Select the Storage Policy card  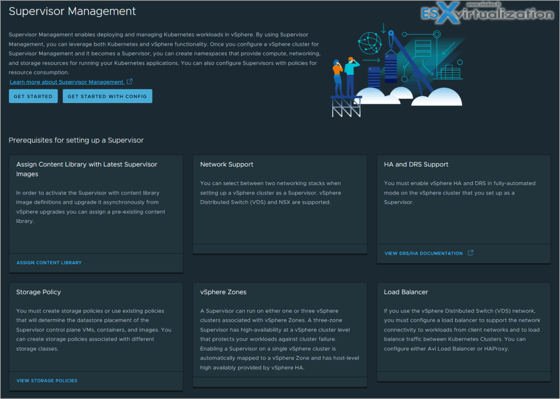tap(96, 328)
